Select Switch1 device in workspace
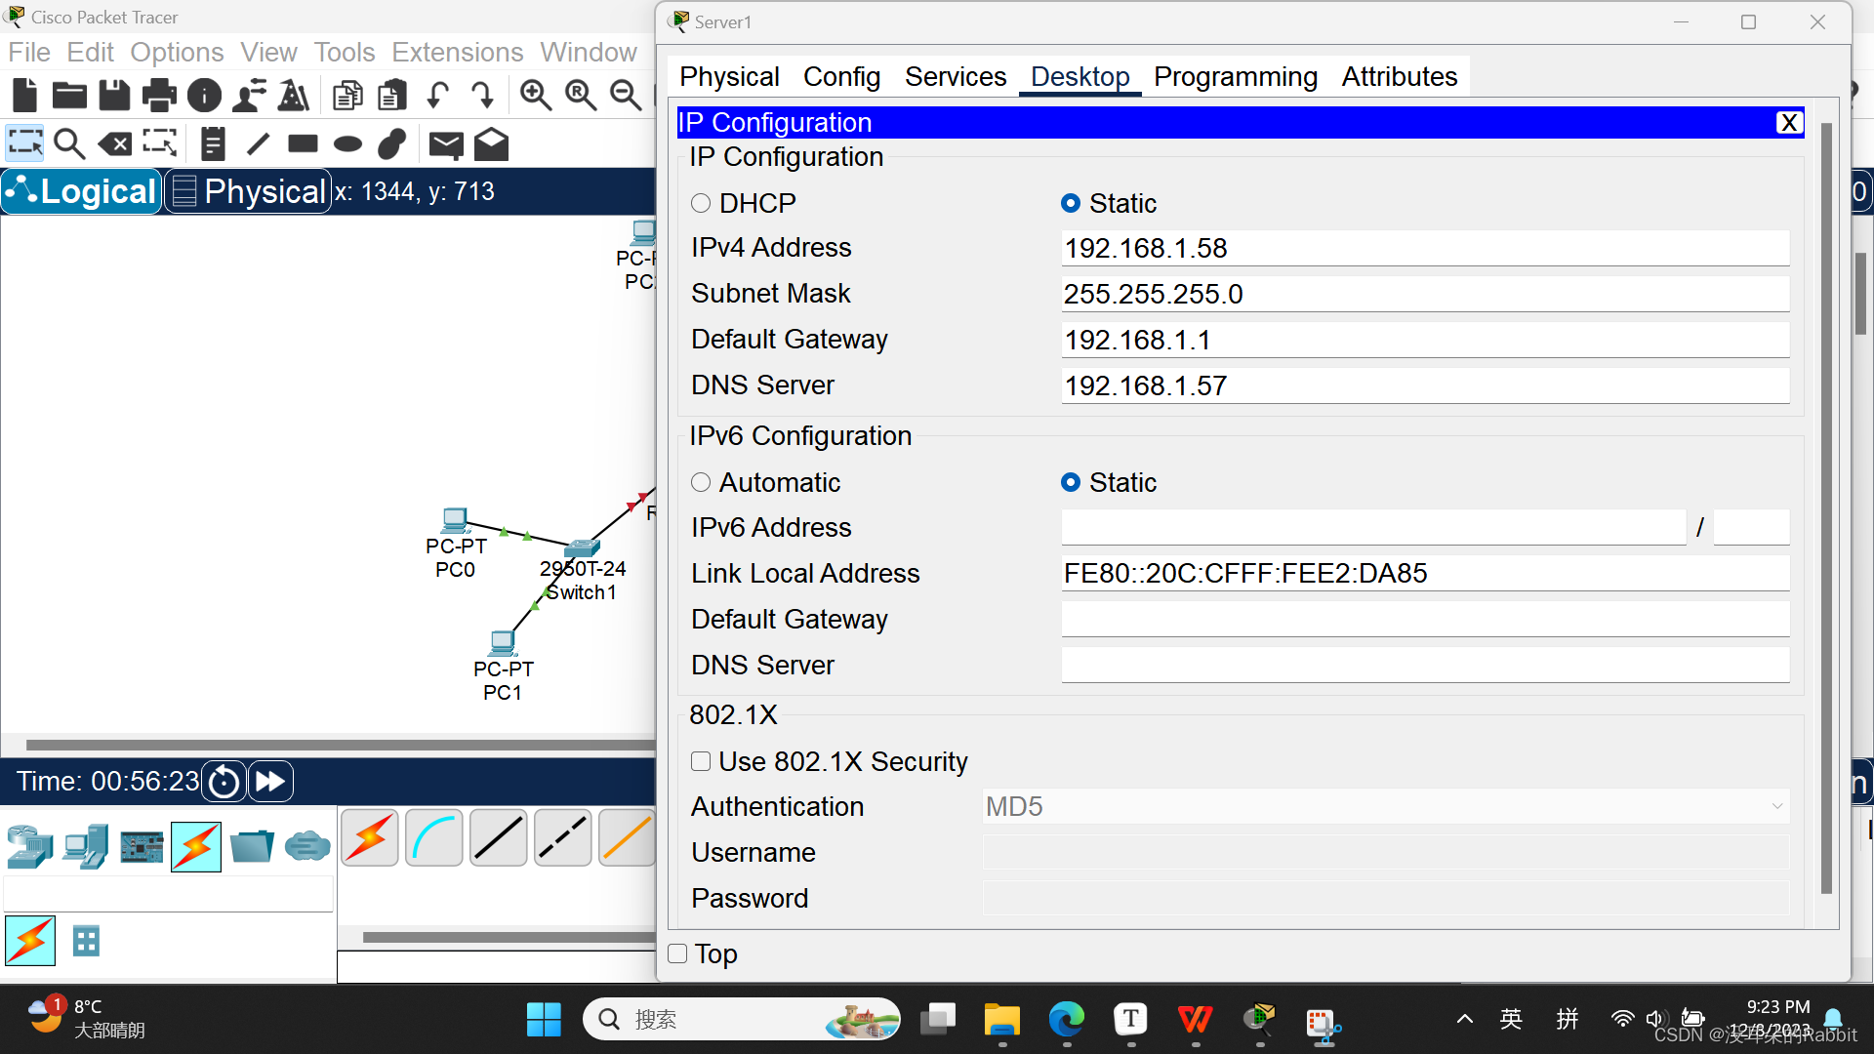The width and height of the screenshot is (1874, 1054). click(582, 548)
